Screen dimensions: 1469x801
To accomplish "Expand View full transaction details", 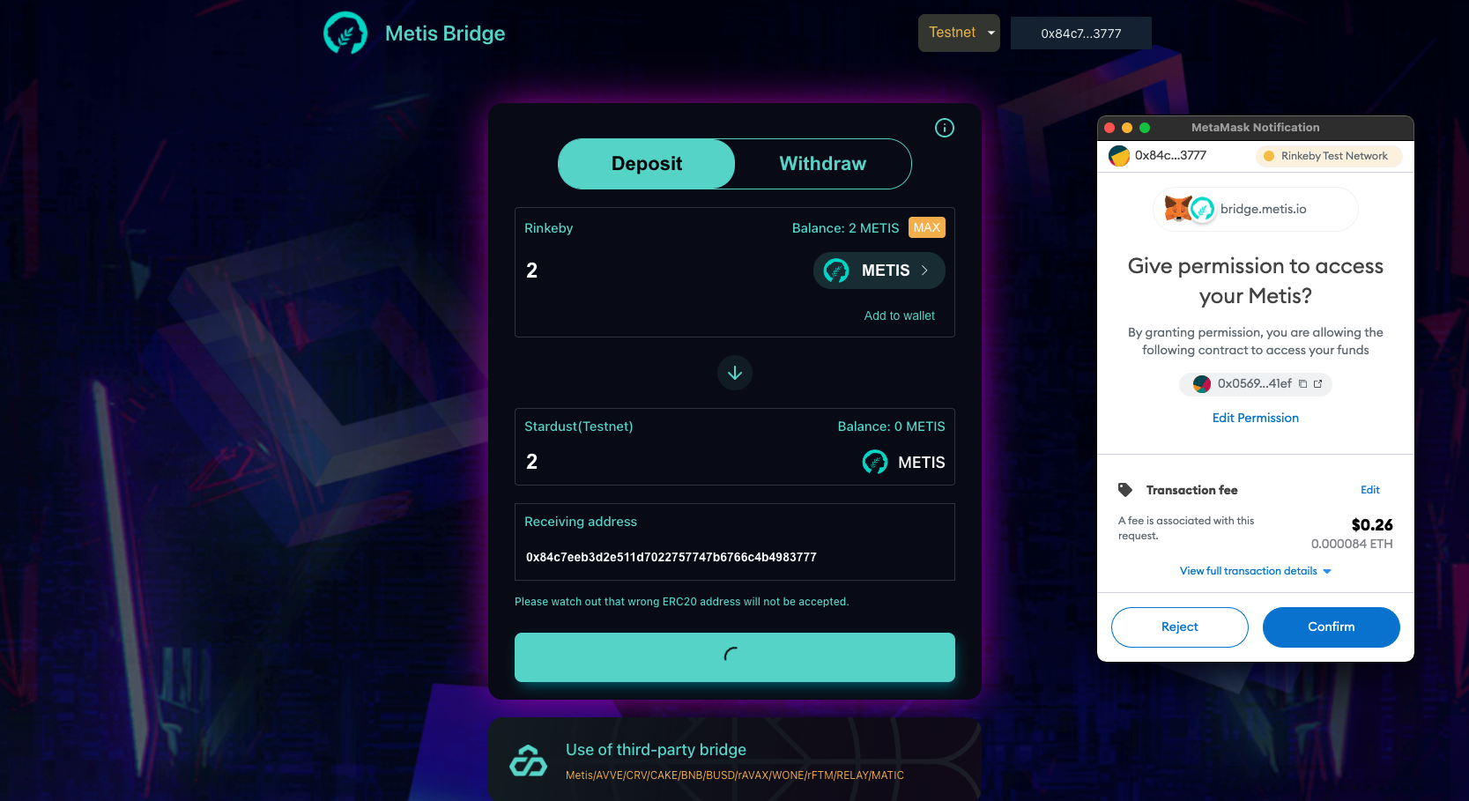I will (x=1256, y=571).
